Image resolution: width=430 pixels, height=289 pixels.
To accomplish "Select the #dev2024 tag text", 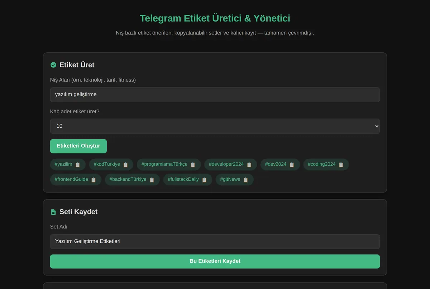I will tap(276, 164).
